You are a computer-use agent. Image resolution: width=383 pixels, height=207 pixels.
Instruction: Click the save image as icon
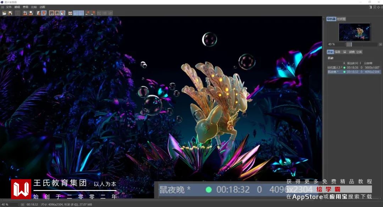tap(10, 13)
